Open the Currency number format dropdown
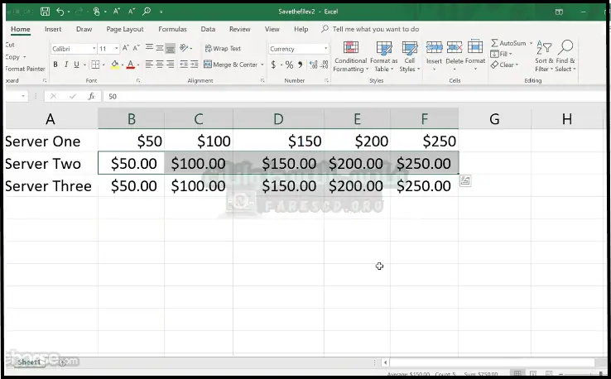Screen dimensions: 611x379 (325, 49)
